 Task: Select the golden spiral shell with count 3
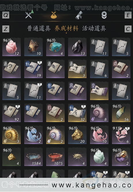click(12, 135)
